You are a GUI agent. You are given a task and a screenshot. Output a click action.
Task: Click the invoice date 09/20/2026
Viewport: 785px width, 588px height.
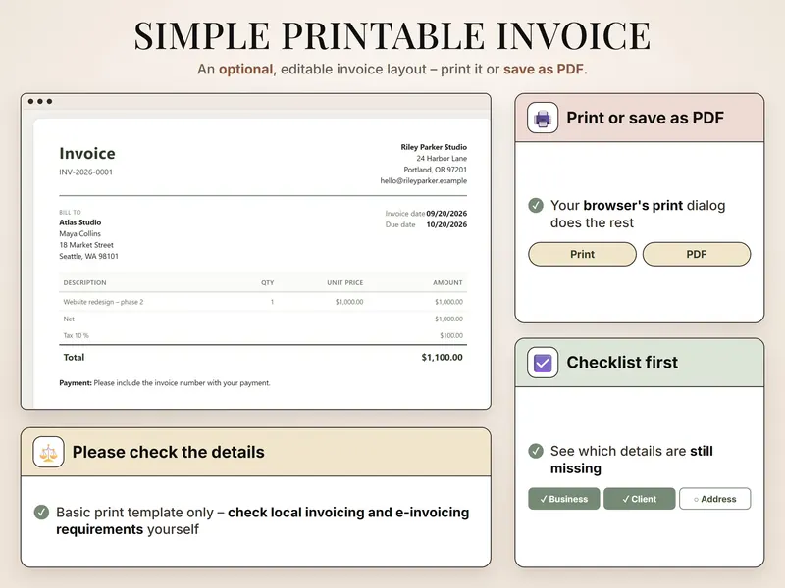click(x=446, y=214)
